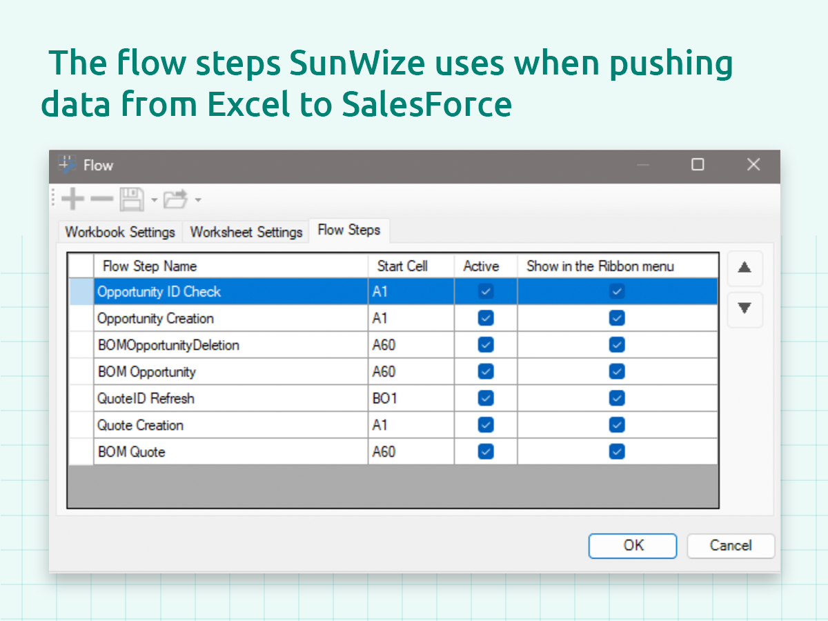Toggle Active checkbox for BOM Quote

(x=486, y=452)
